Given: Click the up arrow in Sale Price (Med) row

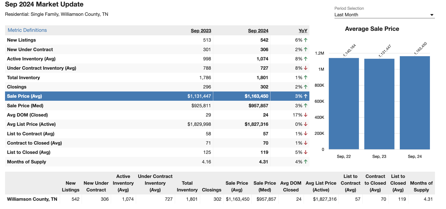Looking at the screenshot, I should click(306, 106).
